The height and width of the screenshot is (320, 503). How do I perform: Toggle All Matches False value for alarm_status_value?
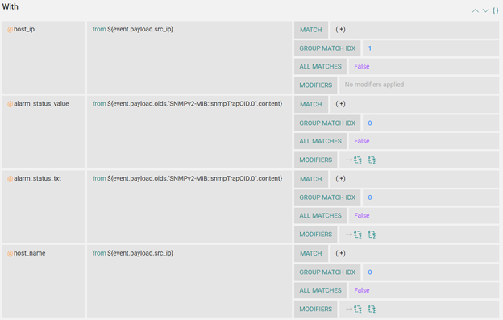(x=361, y=141)
